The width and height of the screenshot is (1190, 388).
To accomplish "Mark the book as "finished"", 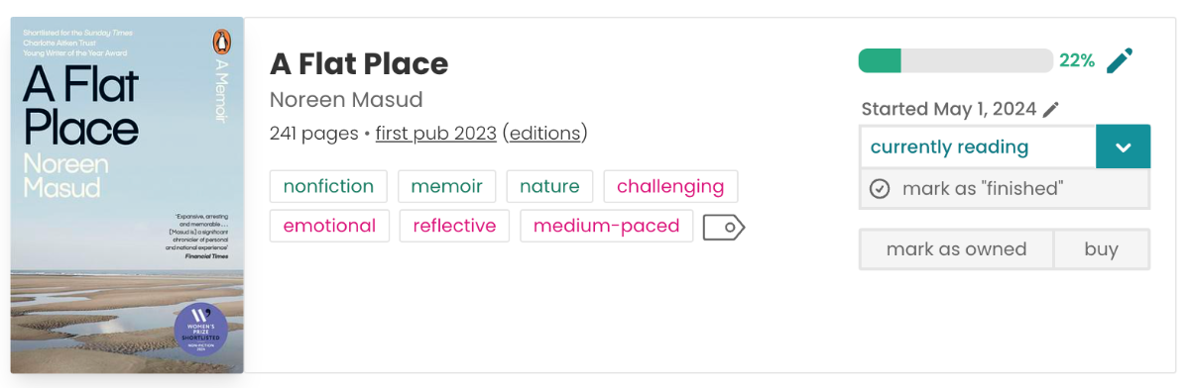I will [x=1005, y=189].
